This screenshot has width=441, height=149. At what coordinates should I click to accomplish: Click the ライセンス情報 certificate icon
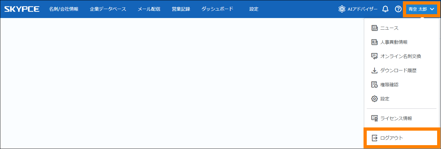pyautogui.click(x=374, y=118)
